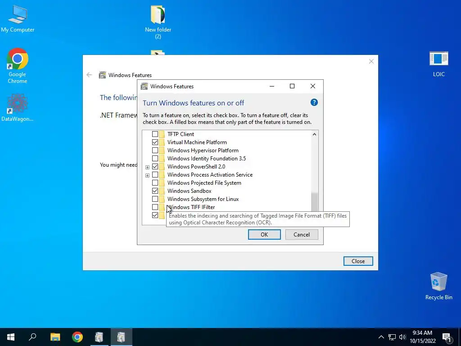Click the feature list scrollbar thumb
461x346 pixels.
(x=314, y=202)
